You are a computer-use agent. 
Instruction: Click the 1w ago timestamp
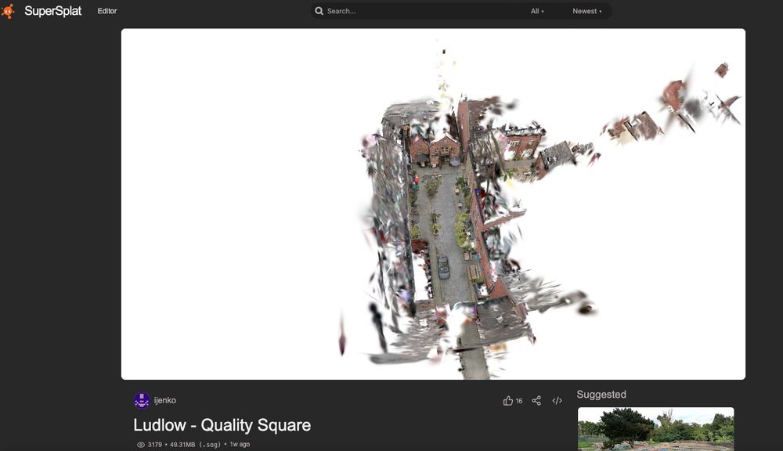click(x=240, y=444)
